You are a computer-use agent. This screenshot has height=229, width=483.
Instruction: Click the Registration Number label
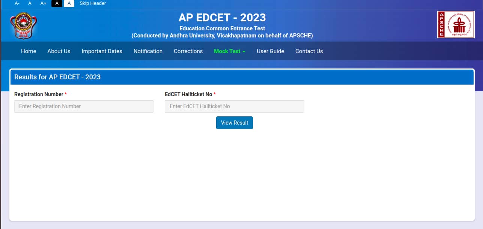point(41,94)
